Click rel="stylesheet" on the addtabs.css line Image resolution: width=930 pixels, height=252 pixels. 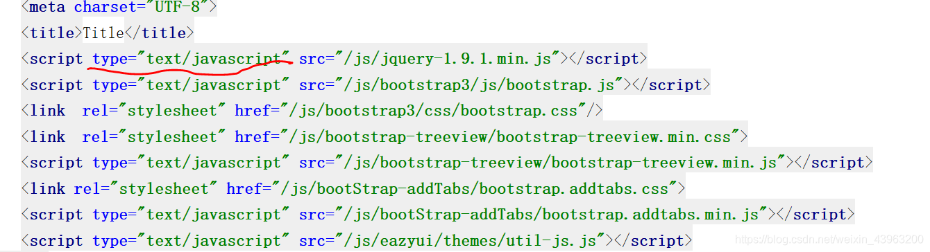(x=145, y=189)
